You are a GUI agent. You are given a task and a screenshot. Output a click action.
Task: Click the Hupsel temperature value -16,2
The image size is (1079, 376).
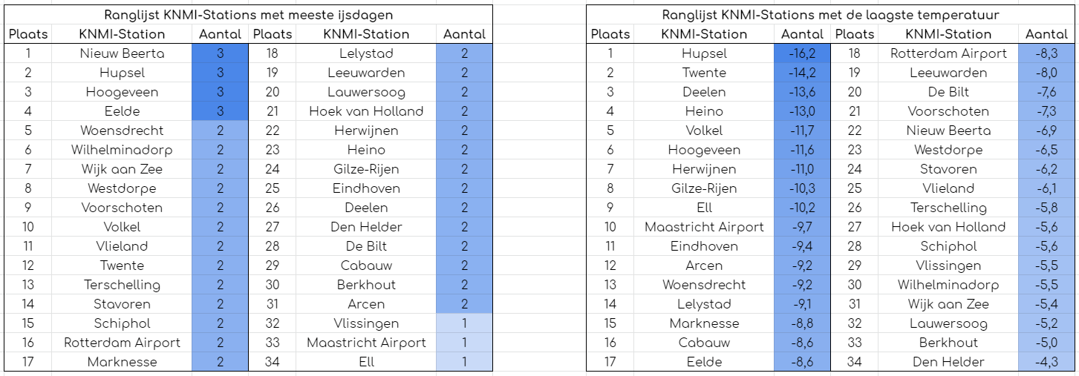coord(802,53)
